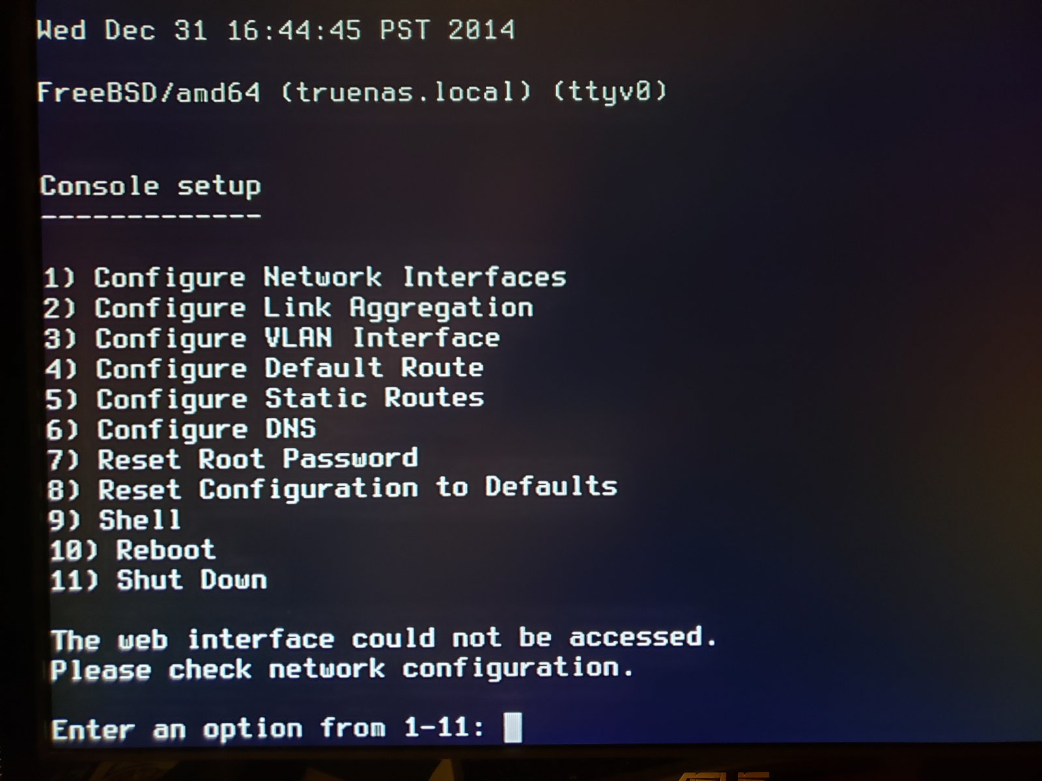The width and height of the screenshot is (1042, 781).
Task: Choose Configure Link Aggregation entry
Action: pyautogui.click(x=289, y=308)
